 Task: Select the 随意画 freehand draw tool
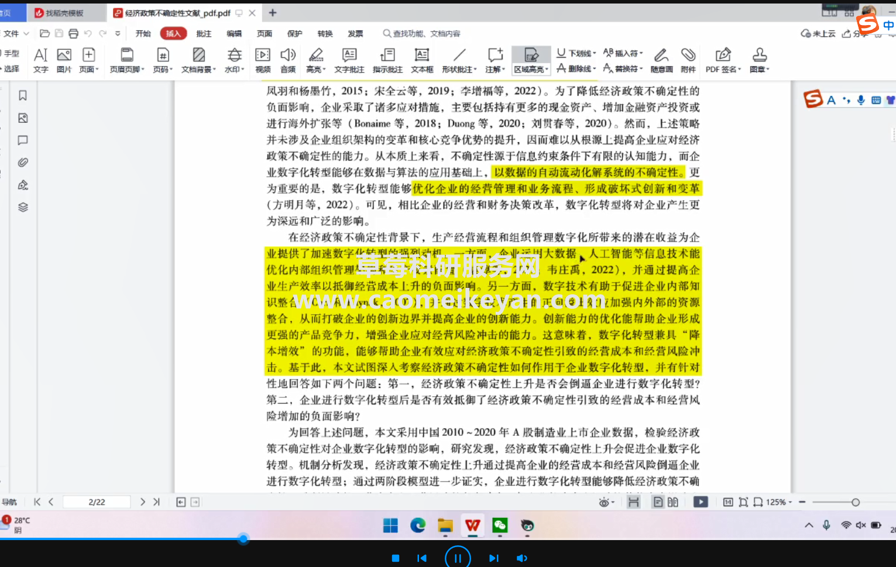(x=661, y=60)
